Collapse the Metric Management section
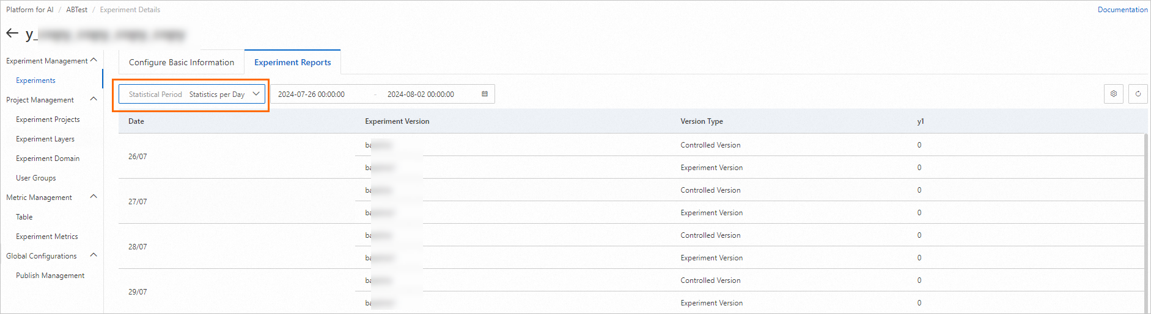Viewport: 1151px width, 314px height. pos(94,197)
